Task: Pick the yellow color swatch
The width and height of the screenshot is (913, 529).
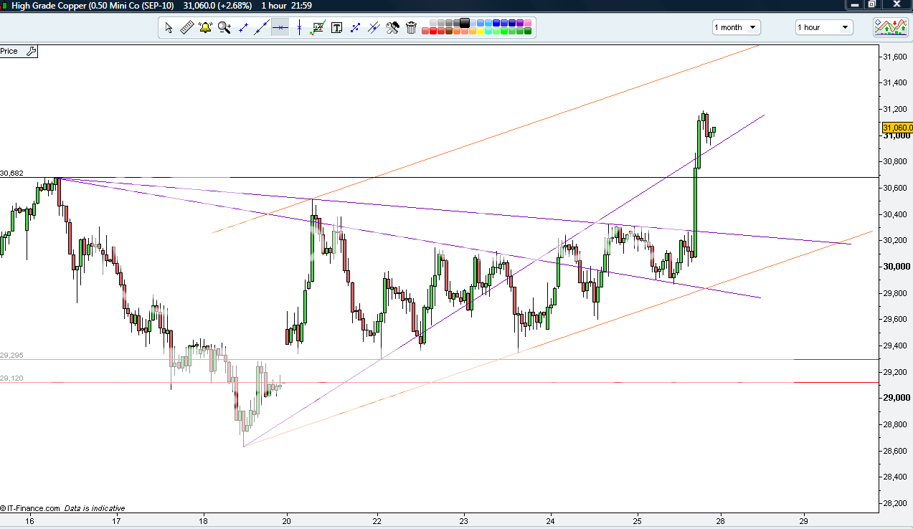Action: click(481, 31)
